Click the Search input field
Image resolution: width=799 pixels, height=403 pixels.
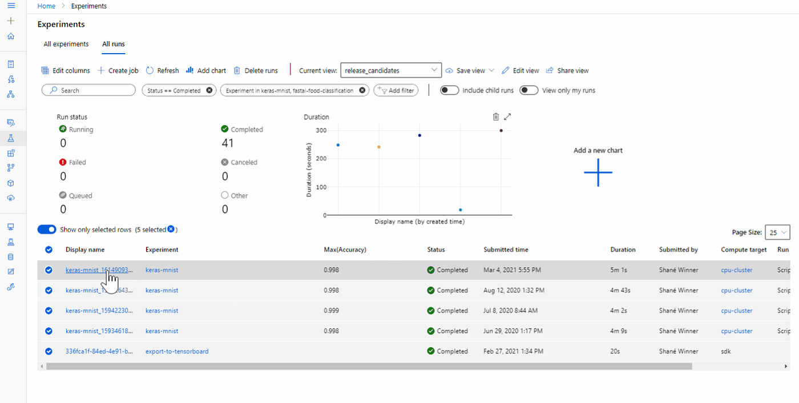(x=88, y=90)
